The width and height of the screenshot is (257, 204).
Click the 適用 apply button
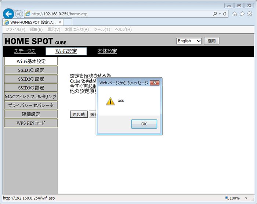[x=211, y=41]
